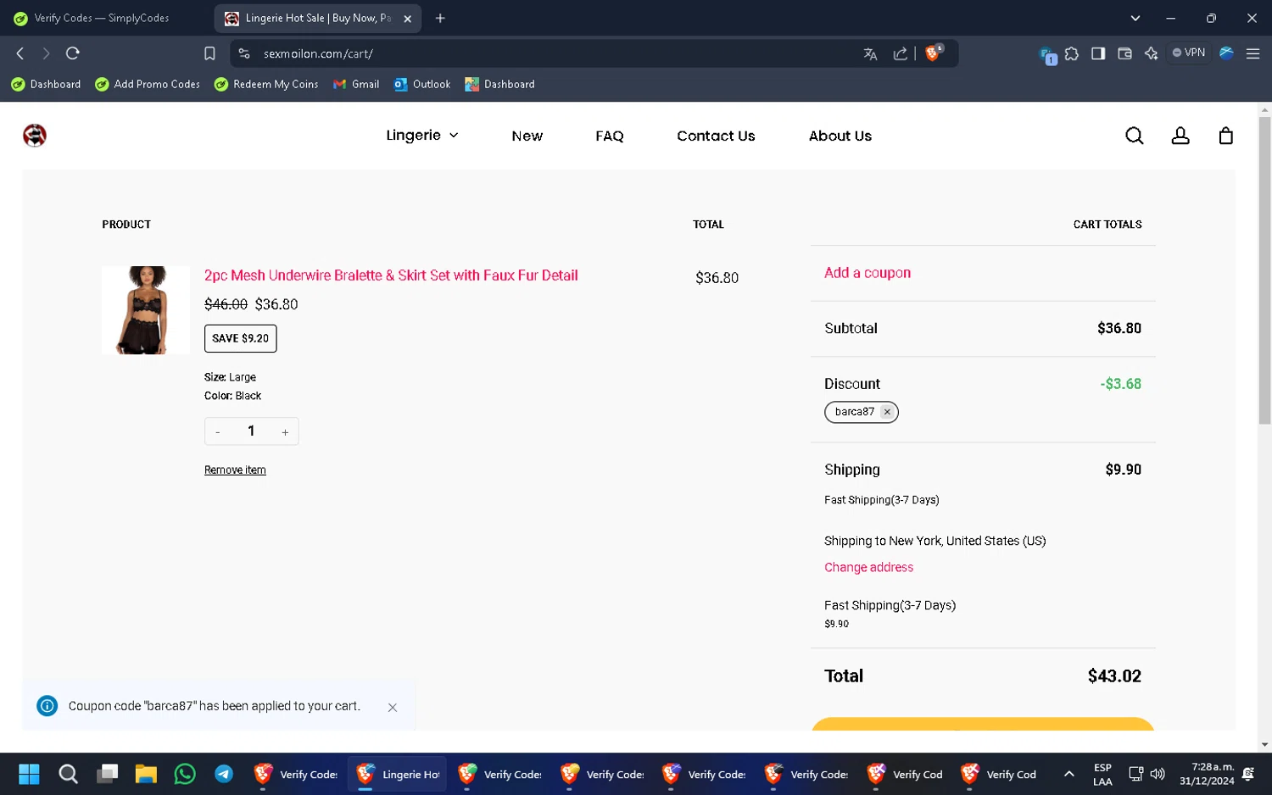Go to About Us page
The width and height of the screenshot is (1272, 795).
[x=840, y=136]
